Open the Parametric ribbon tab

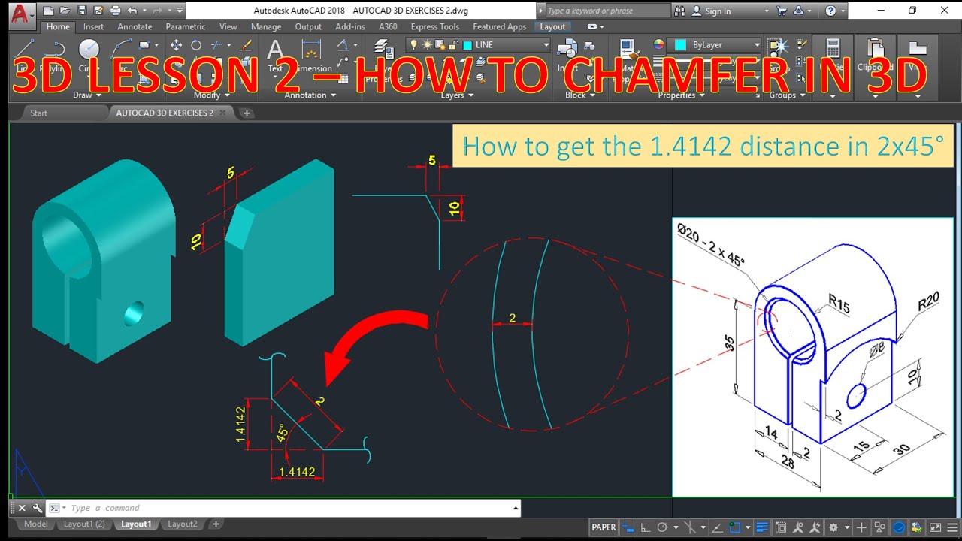(x=186, y=26)
